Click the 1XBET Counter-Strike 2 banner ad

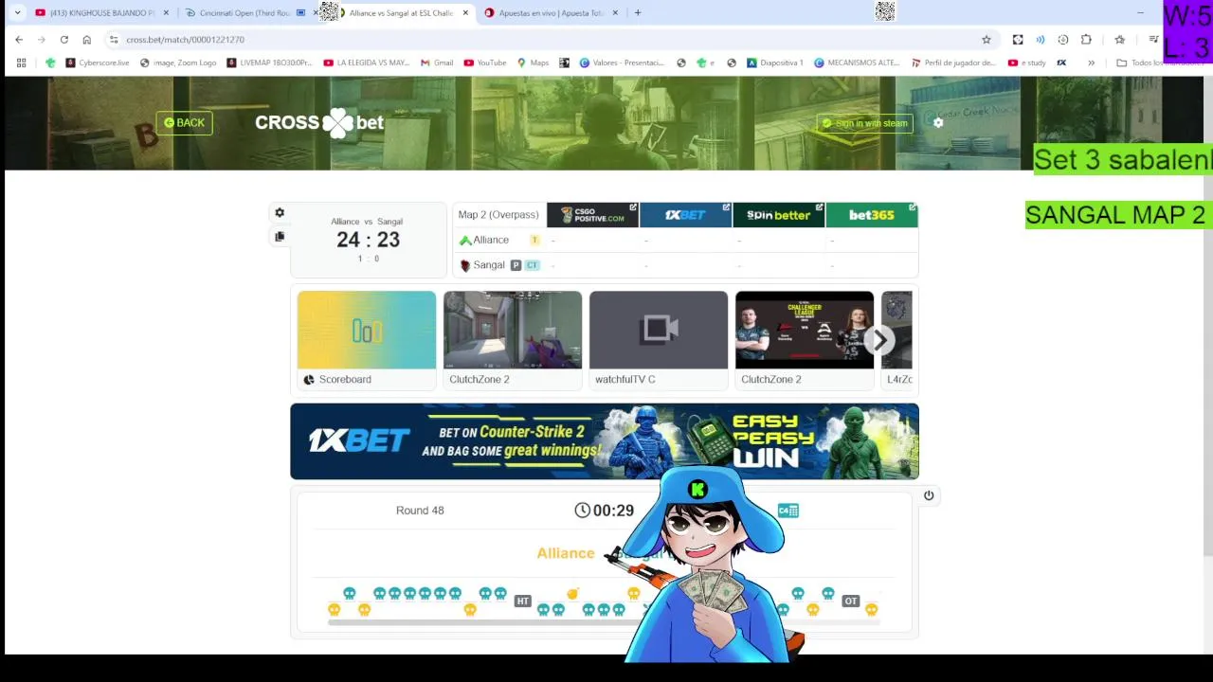point(605,441)
